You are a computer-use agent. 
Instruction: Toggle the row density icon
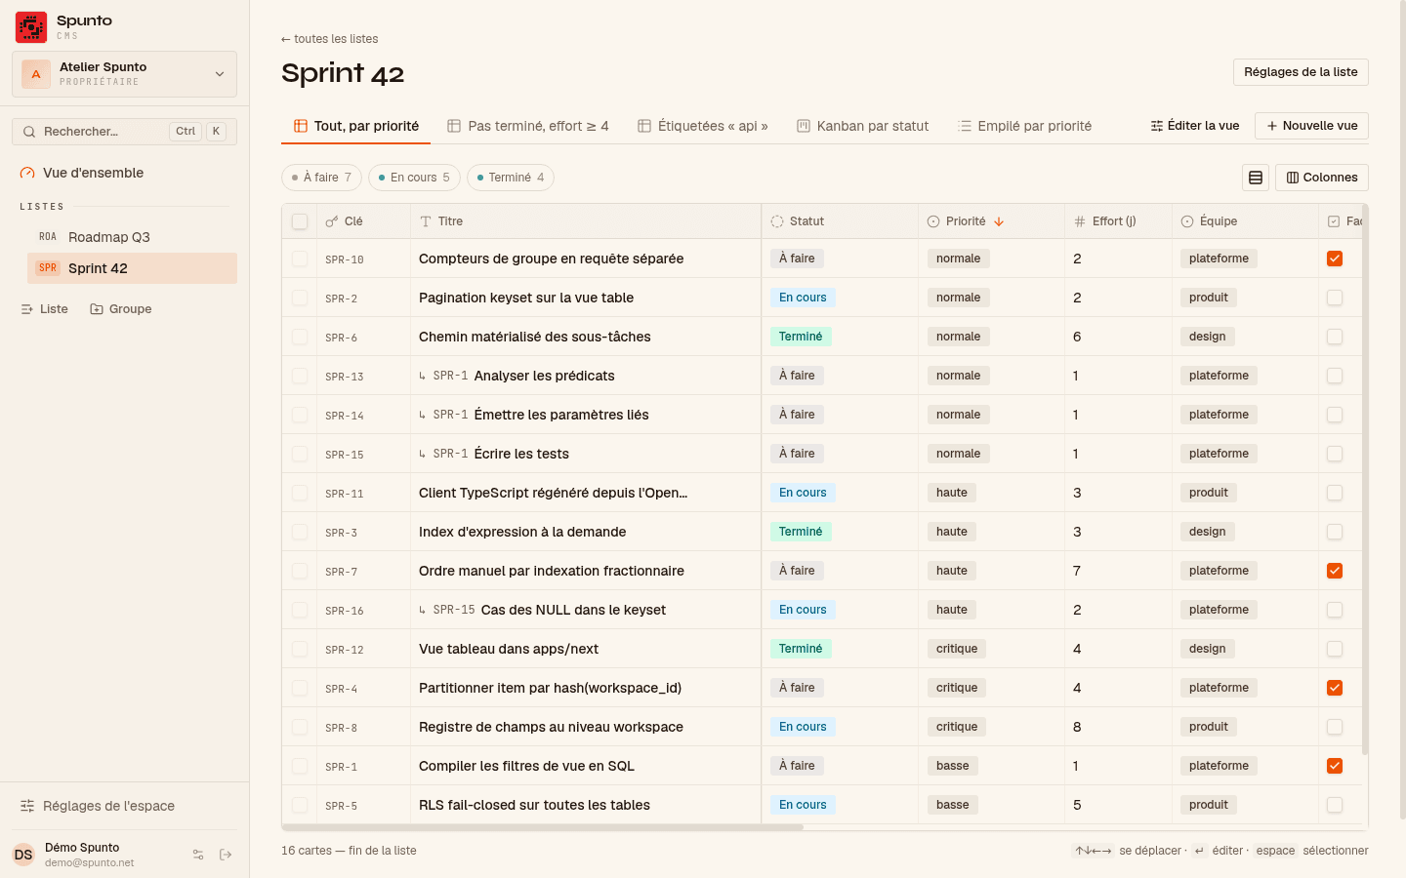(1256, 178)
